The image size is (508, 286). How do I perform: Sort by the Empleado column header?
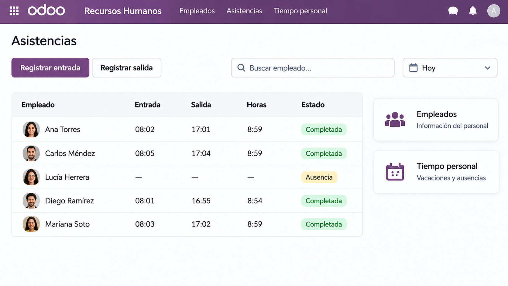38,105
